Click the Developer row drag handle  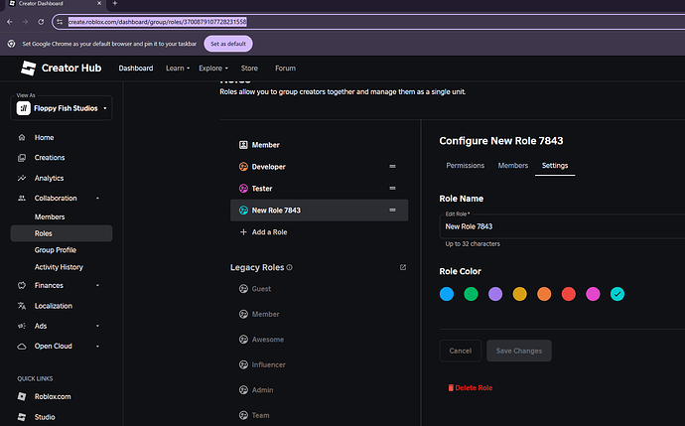coord(392,167)
